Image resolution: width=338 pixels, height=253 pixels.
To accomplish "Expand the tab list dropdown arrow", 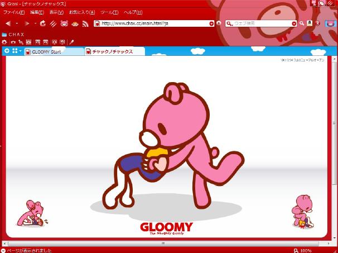I will click(21, 51).
